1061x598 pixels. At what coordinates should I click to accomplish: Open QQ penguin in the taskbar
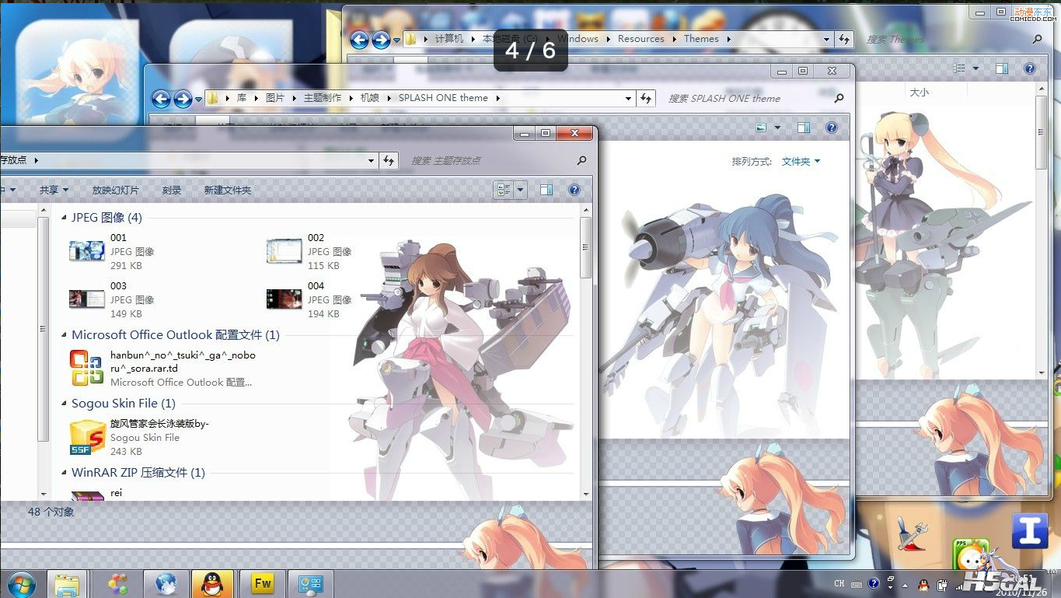(212, 584)
